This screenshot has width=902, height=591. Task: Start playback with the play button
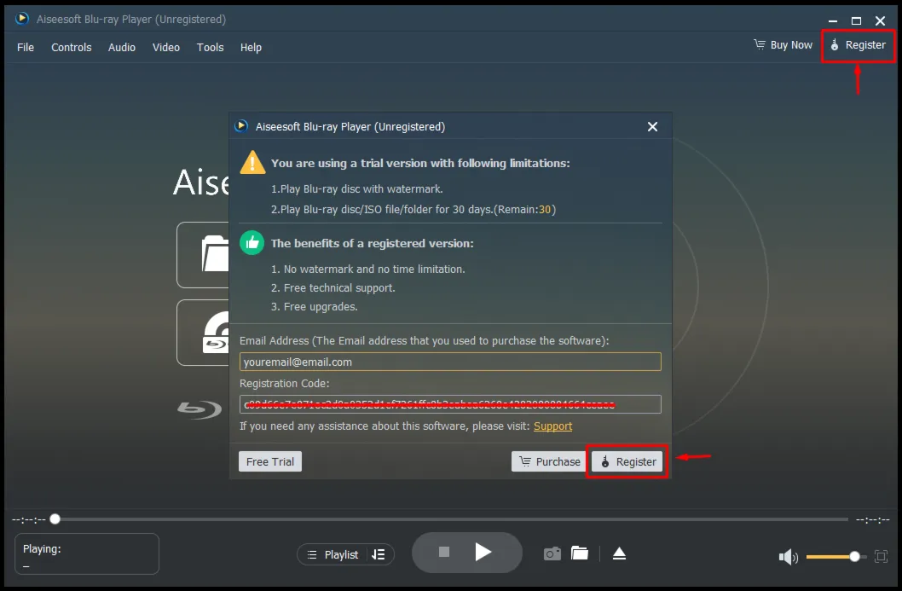coord(483,553)
